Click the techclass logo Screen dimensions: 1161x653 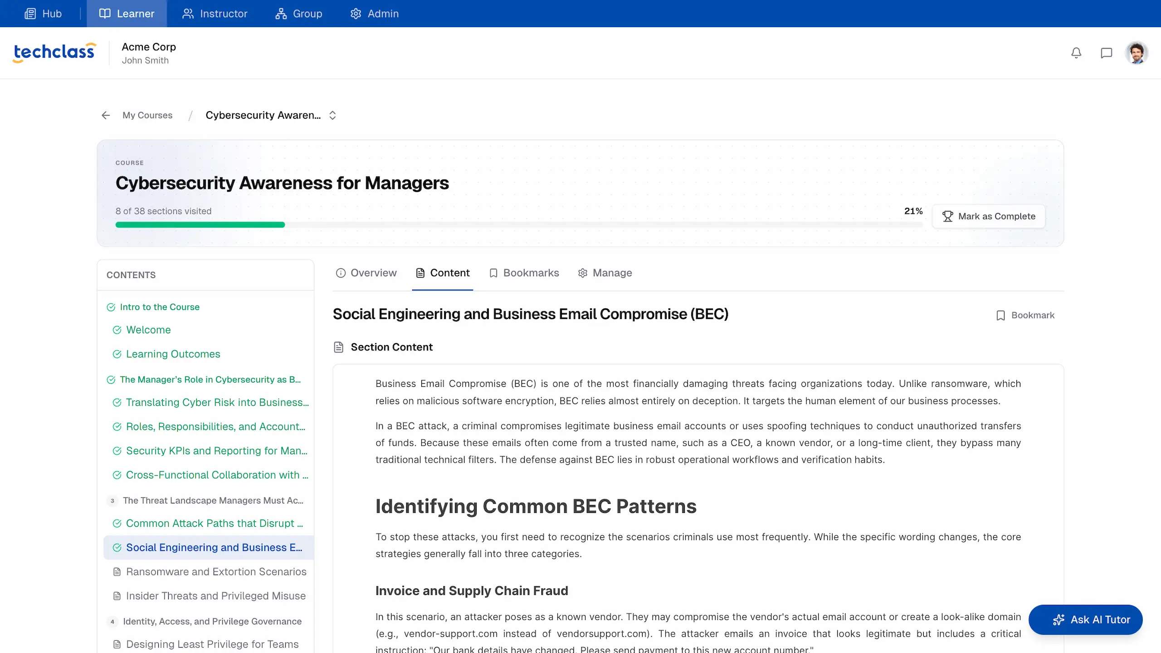(x=54, y=53)
